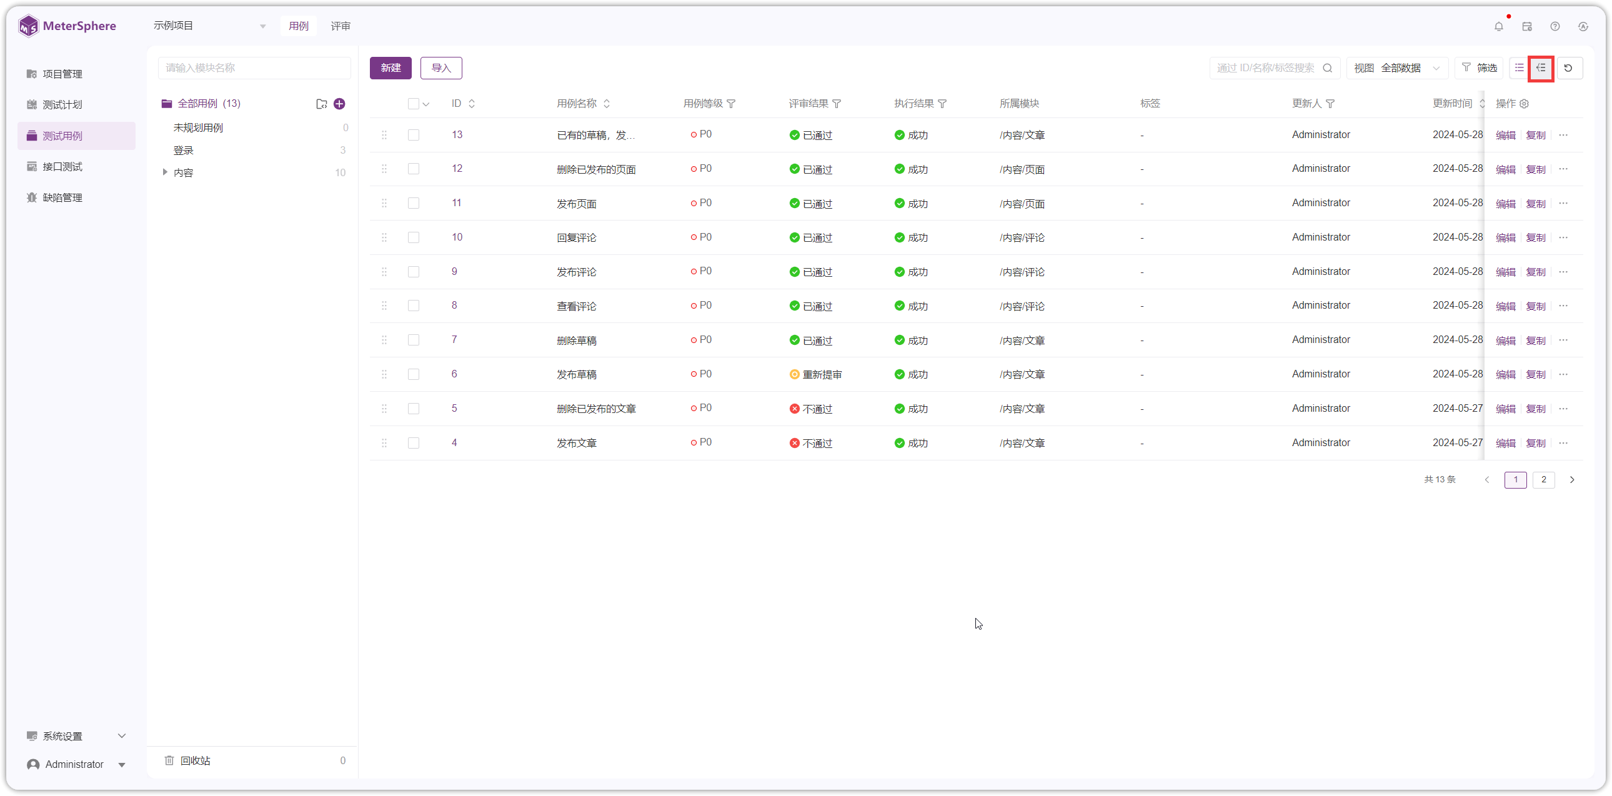Image resolution: width=1612 pixels, height=796 pixels.
Task: Open the 视图 全部数据 view dropdown
Action: 1397,67
